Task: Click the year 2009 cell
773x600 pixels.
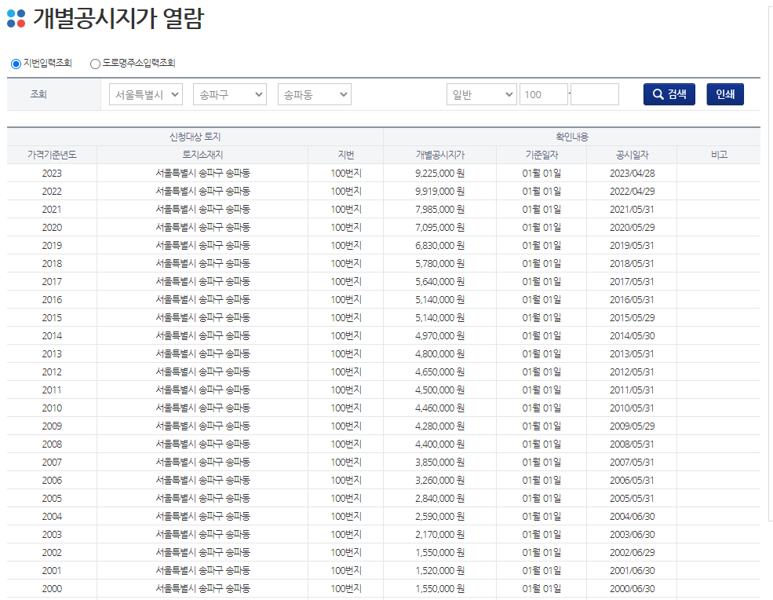Action: 52,426
